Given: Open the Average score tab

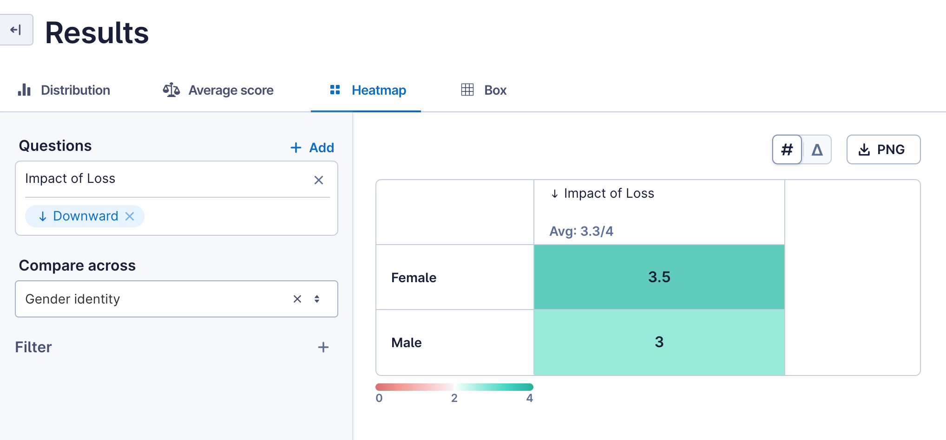Looking at the screenshot, I should click(230, 90).
